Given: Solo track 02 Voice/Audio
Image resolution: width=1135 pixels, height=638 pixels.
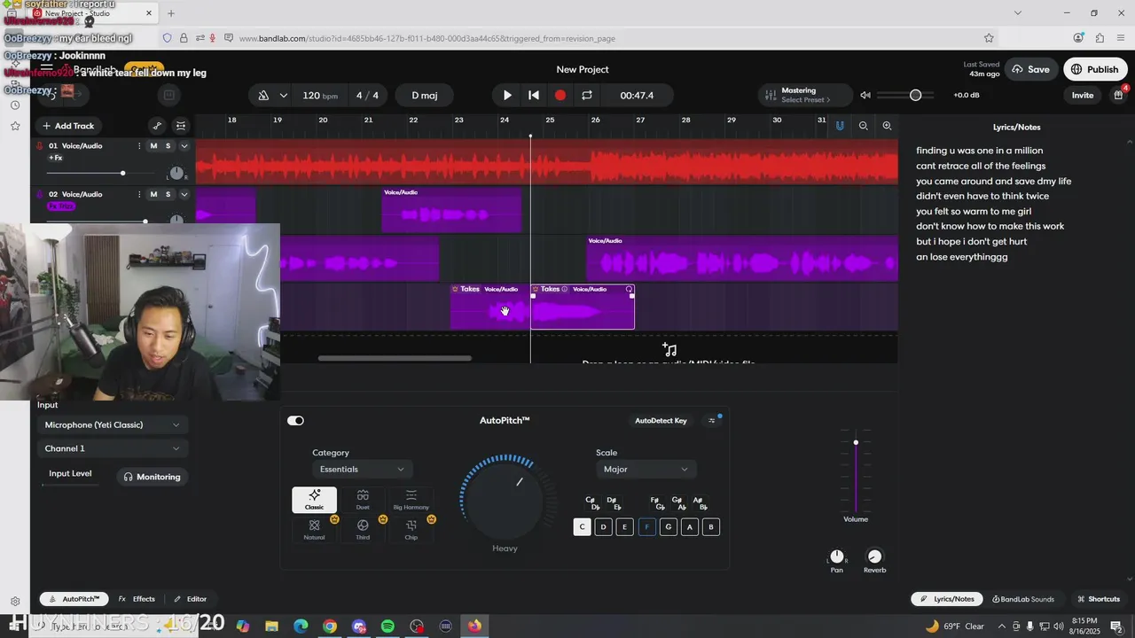Looking at the screenshot, I should coord(168,194).
